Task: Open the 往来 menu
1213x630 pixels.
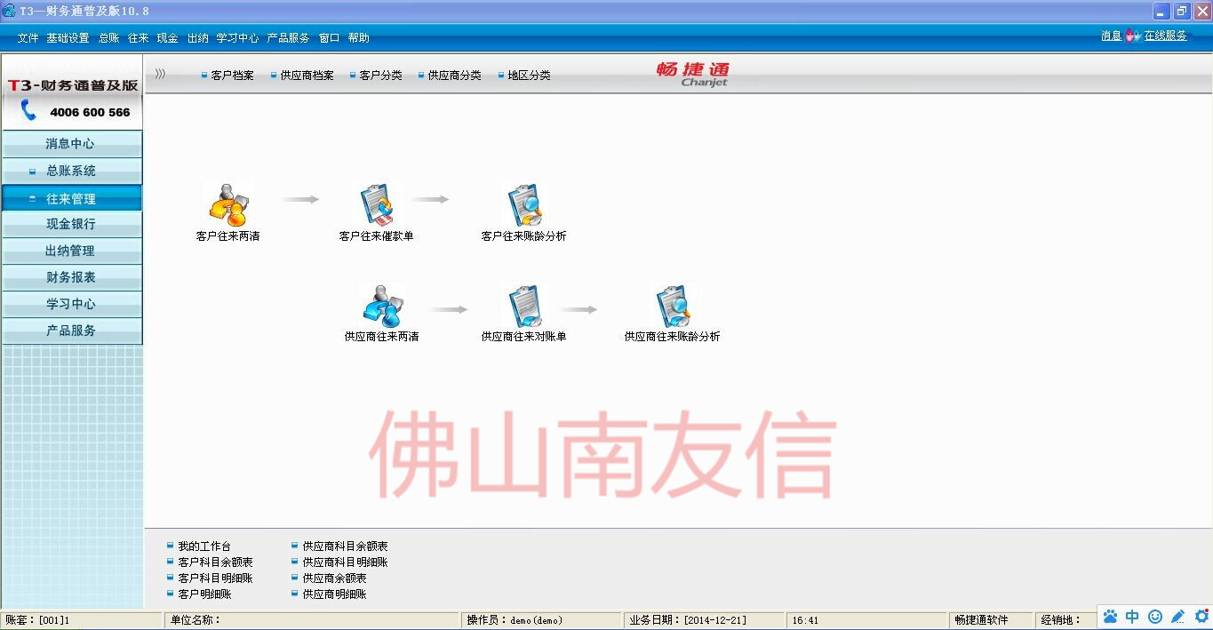Action: pos(139,38)
